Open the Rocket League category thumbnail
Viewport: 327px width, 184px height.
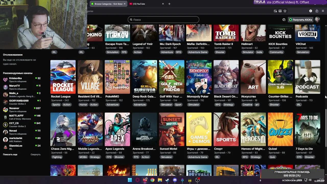pos(63,77)
